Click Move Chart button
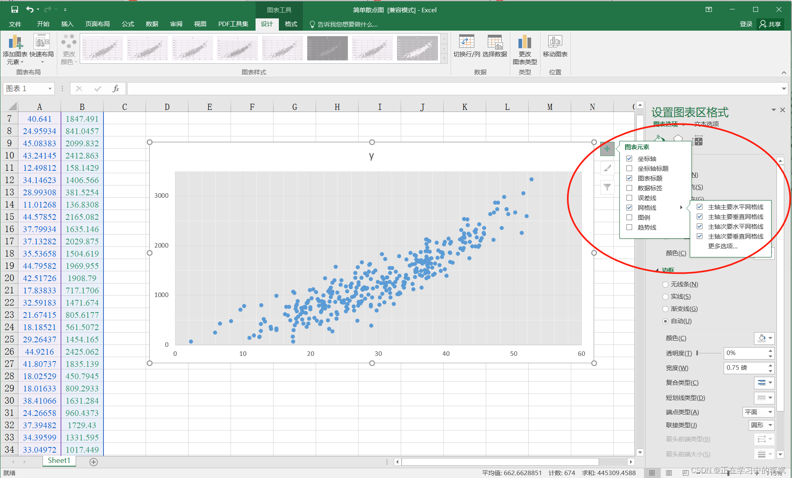 point(555,46)
